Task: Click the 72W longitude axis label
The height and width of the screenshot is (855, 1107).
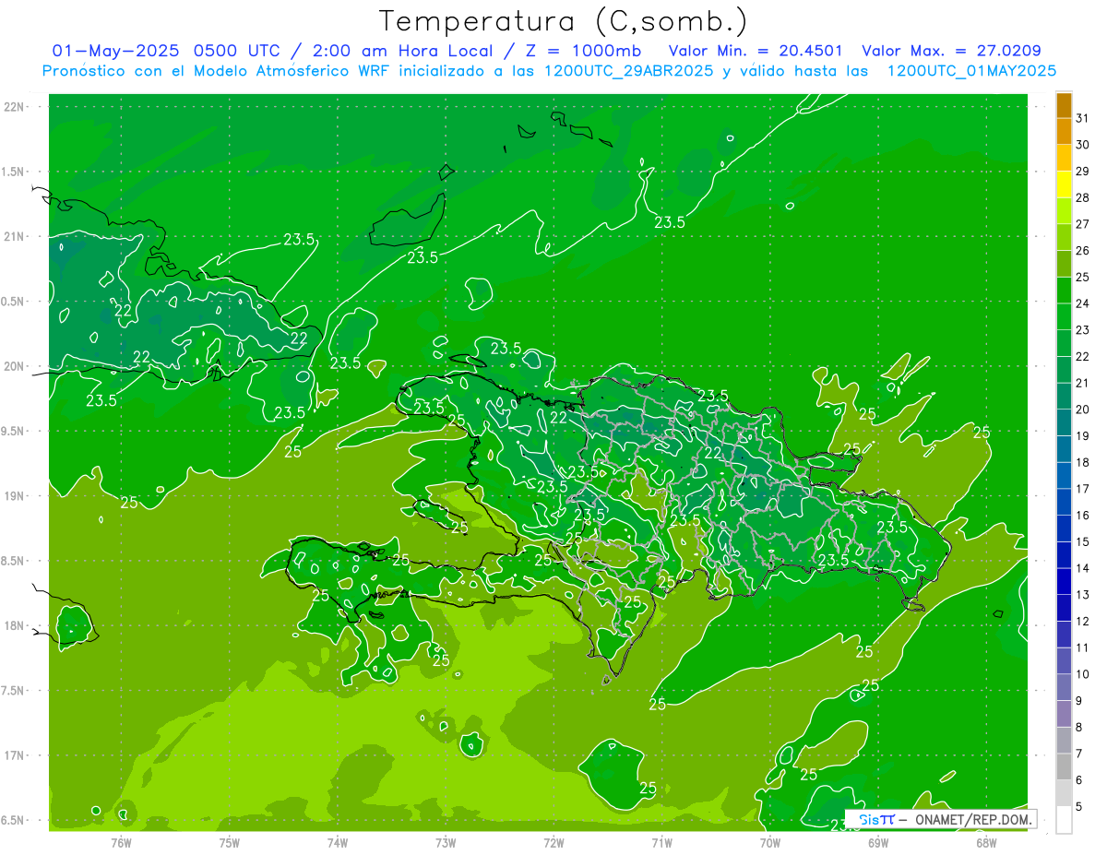Action: click(x=553, y=842)
